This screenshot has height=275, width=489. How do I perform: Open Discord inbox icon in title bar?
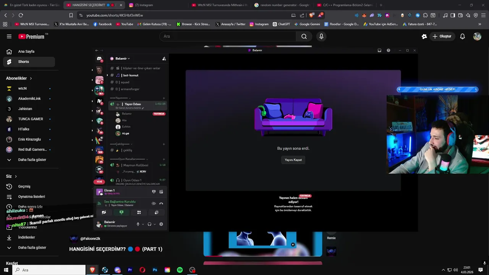(x=379, y=50)
